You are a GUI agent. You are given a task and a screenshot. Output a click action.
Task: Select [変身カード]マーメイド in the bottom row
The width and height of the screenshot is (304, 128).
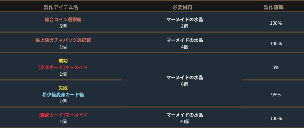63,115
